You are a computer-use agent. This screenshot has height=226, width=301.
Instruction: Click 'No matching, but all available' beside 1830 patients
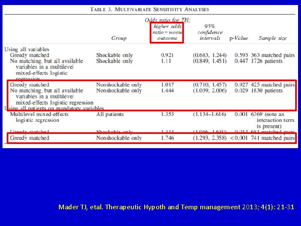pos(47,90)
